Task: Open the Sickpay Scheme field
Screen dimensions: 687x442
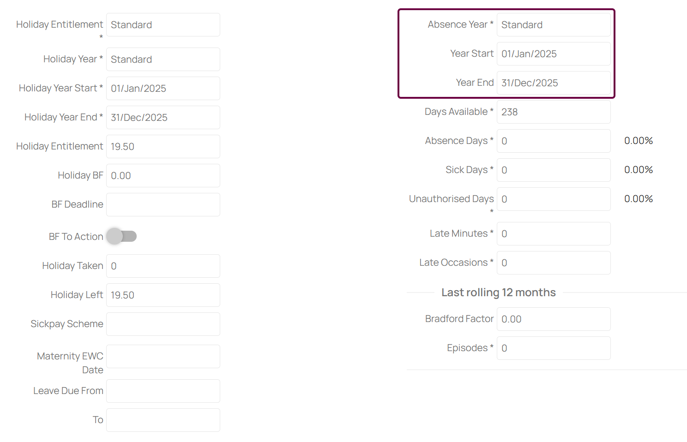Action: (163, 324)
